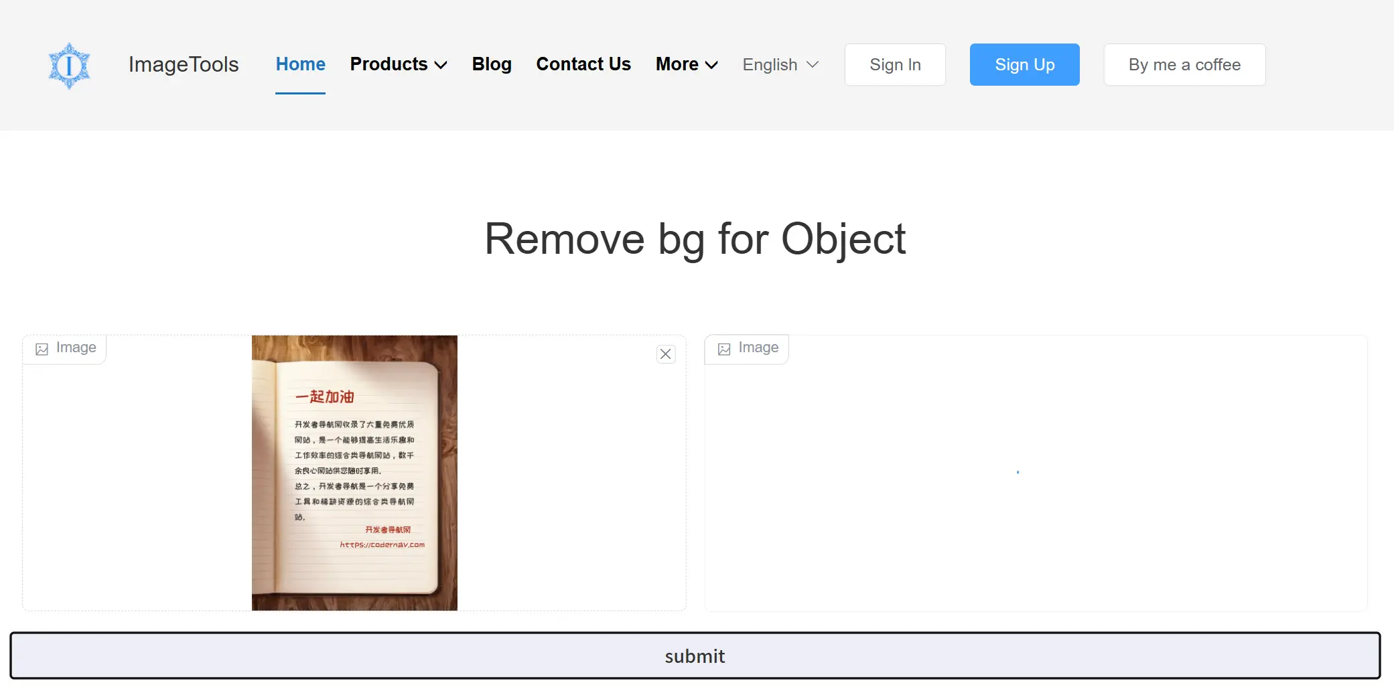Expand the More menu
The height and width of the screenshot is (691, 1394).
pos(686,64)
